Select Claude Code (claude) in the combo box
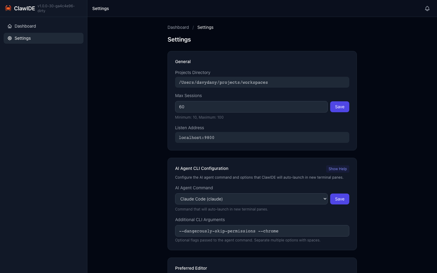Viewport: 437px width, 273px height. pyautogui.click(x=251, y=199)
